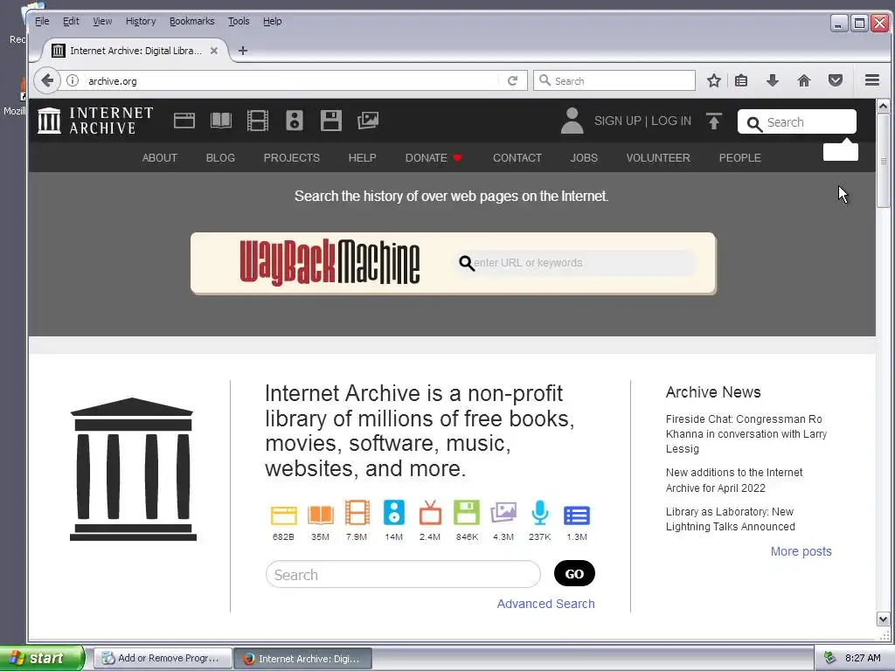The image size is (895, 671).
Task: Open the Tools menu
Action: pos(239,21)
